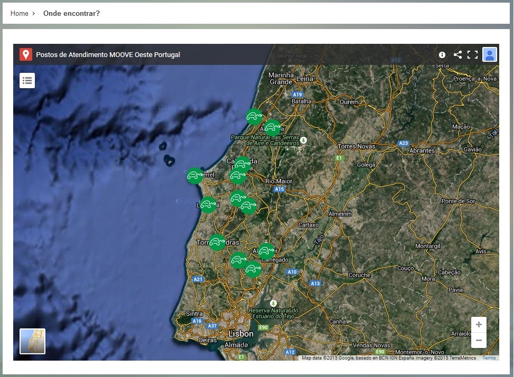Viewport: 514px width, 377px height.
Task: Share the map via share icon
Action: pyautogui.click(x=457, y=55)
